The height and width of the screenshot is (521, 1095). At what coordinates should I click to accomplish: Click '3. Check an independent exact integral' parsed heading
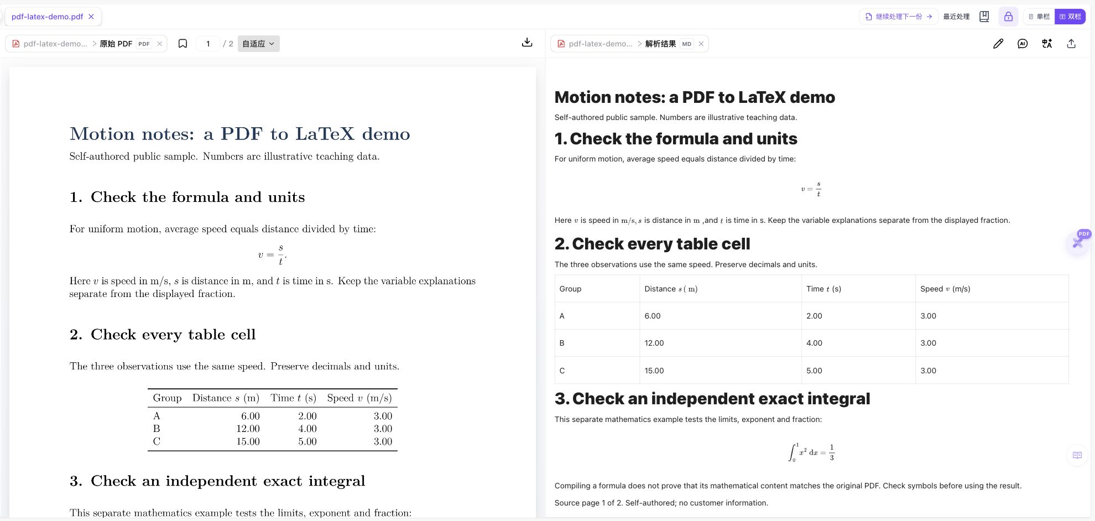[712, 399]
